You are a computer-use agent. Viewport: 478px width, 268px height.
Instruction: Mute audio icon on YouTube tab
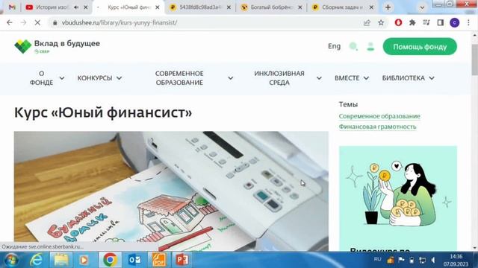tap(76, 7)
